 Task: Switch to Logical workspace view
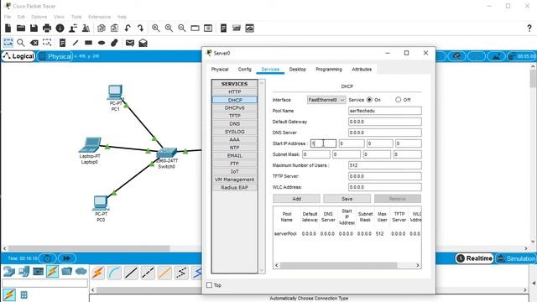[x=18, y=56]
